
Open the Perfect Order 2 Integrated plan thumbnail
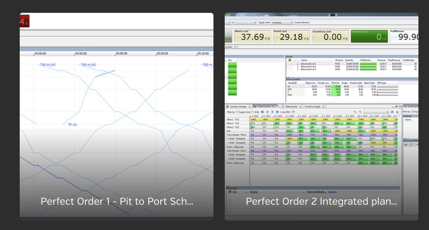(322, 117)
